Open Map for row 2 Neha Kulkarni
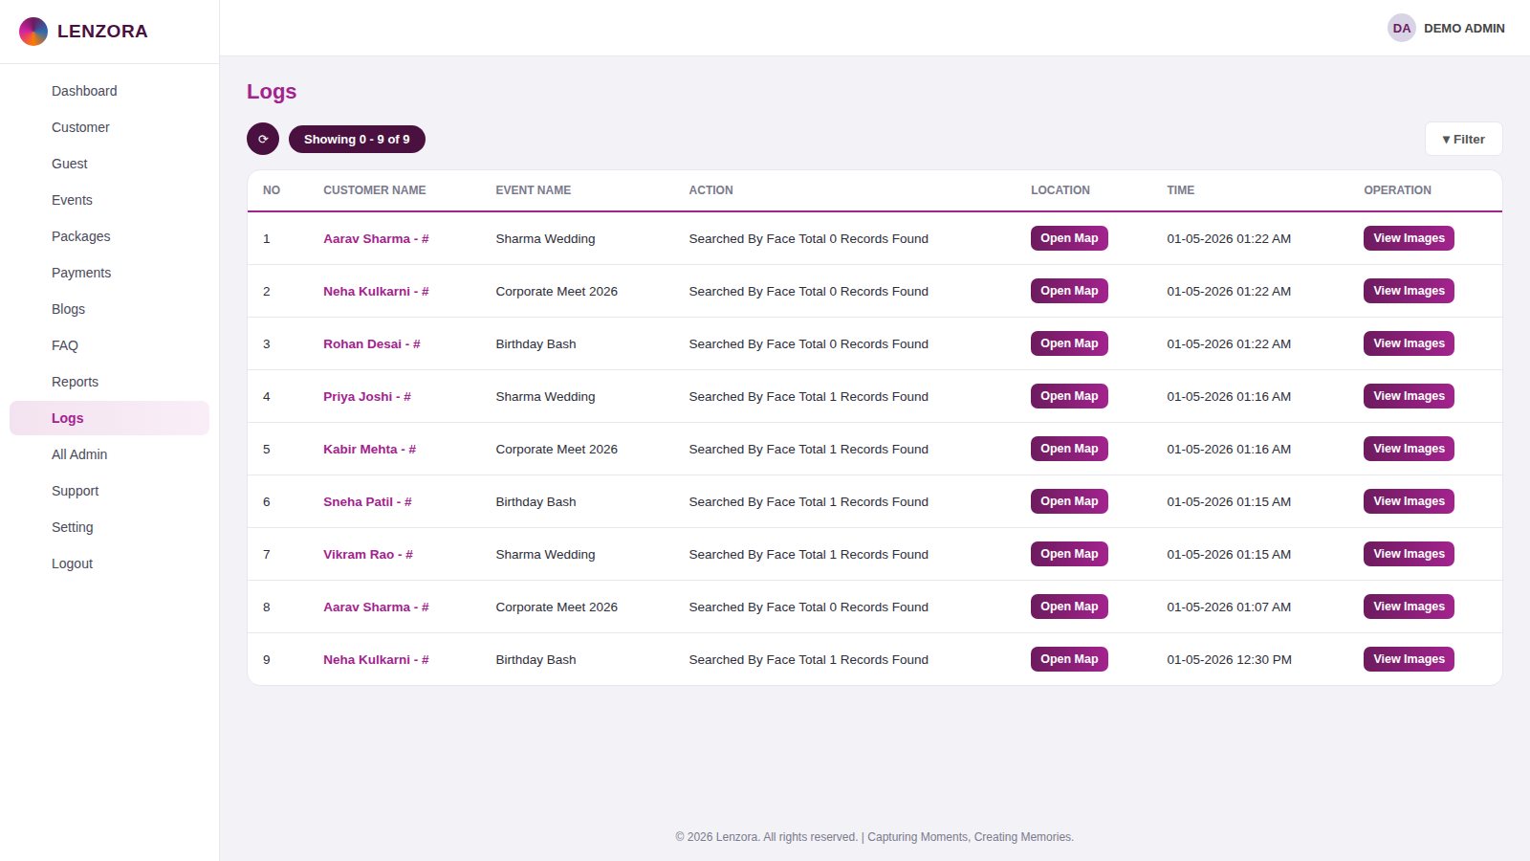The height and width of the screenshot is (861, 1530). click(x=1069, y=291)
